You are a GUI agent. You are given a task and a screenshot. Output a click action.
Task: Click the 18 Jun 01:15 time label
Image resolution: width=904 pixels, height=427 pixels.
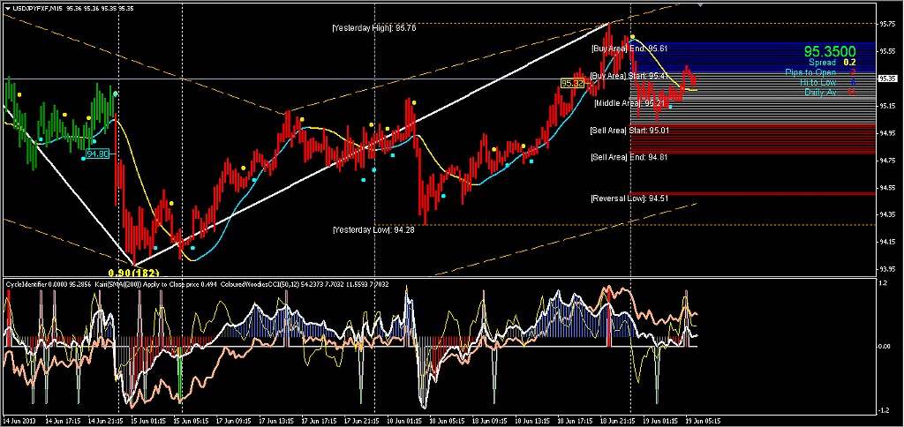click(x=405, y=421)
